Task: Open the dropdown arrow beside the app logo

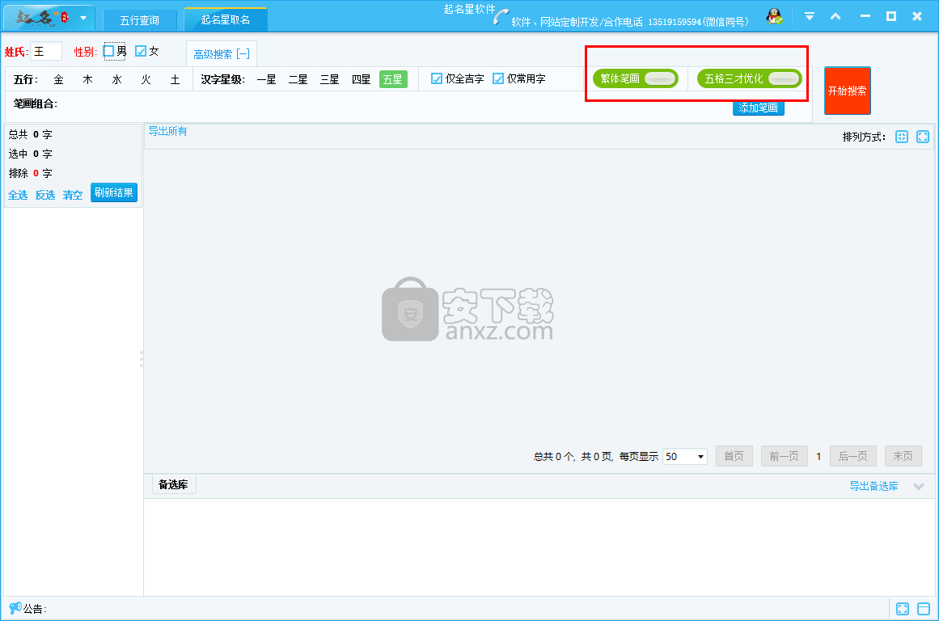Action: pos(83,18)
